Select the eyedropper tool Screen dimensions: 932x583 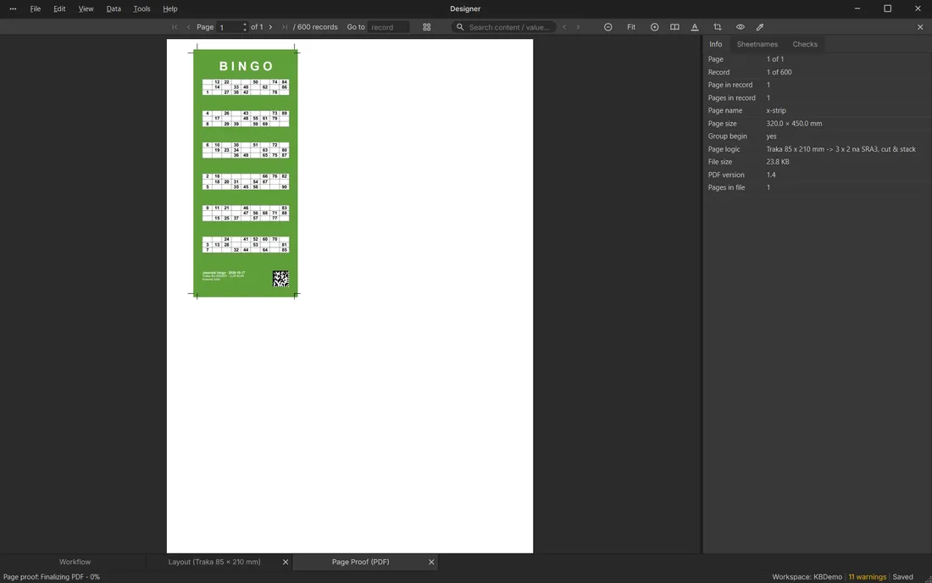(x=760, y=27)
